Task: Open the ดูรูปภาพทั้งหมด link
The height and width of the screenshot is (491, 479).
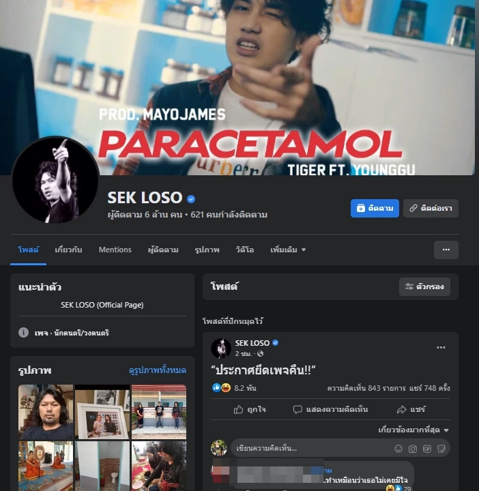Action: (x=157, y=370)
